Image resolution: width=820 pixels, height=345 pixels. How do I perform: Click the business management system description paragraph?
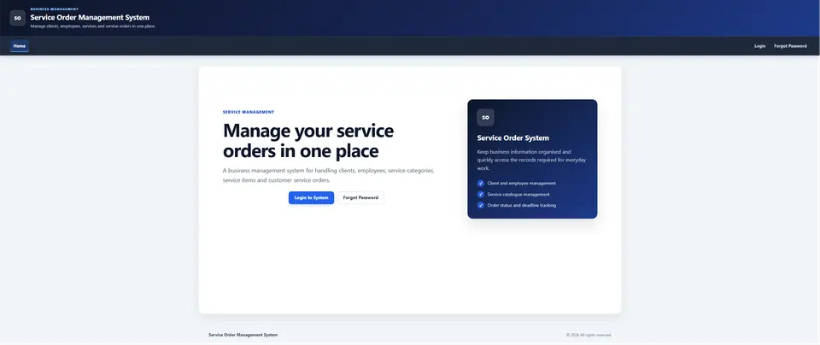[x=328, y=175]
